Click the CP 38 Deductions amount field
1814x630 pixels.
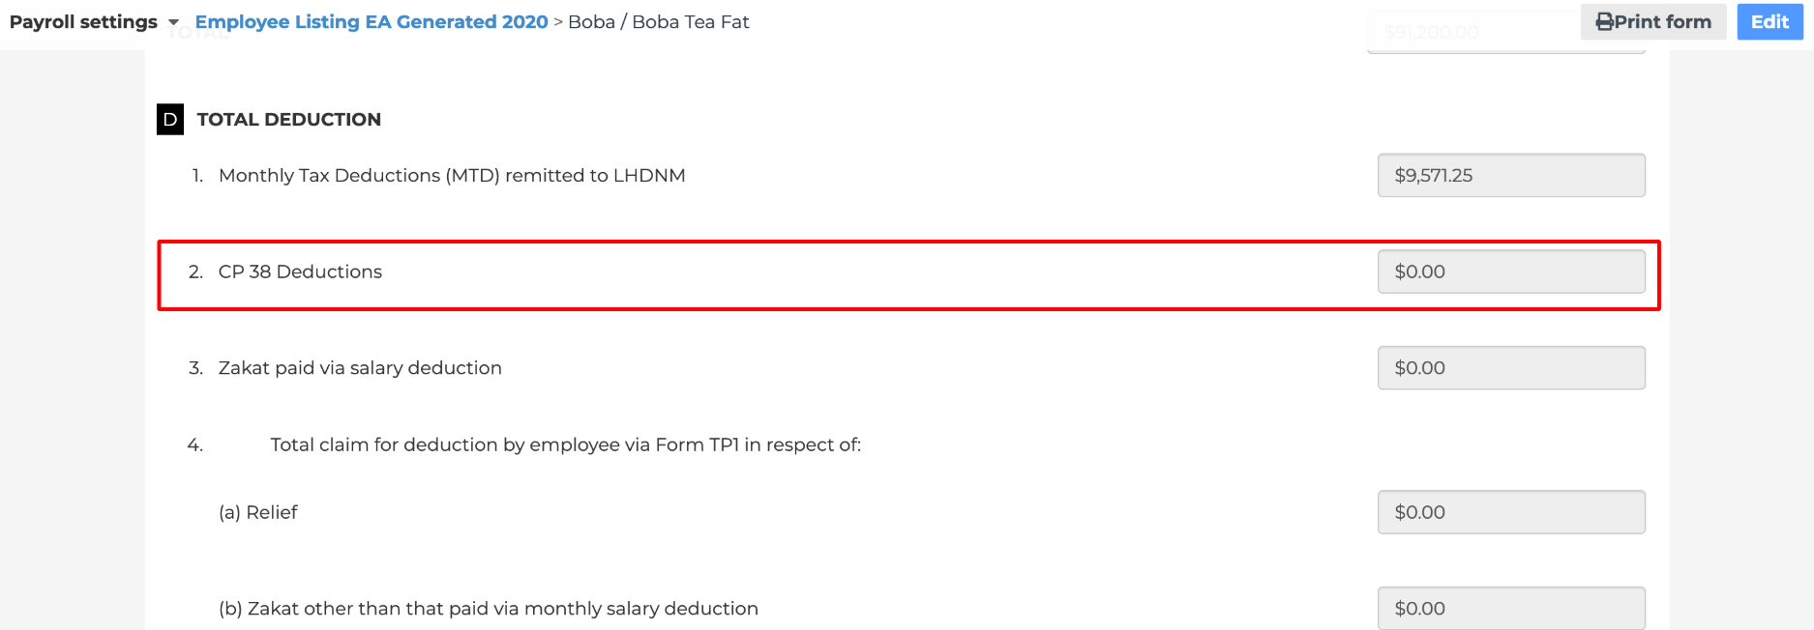pyautogui.click(x=1511, y=272)
